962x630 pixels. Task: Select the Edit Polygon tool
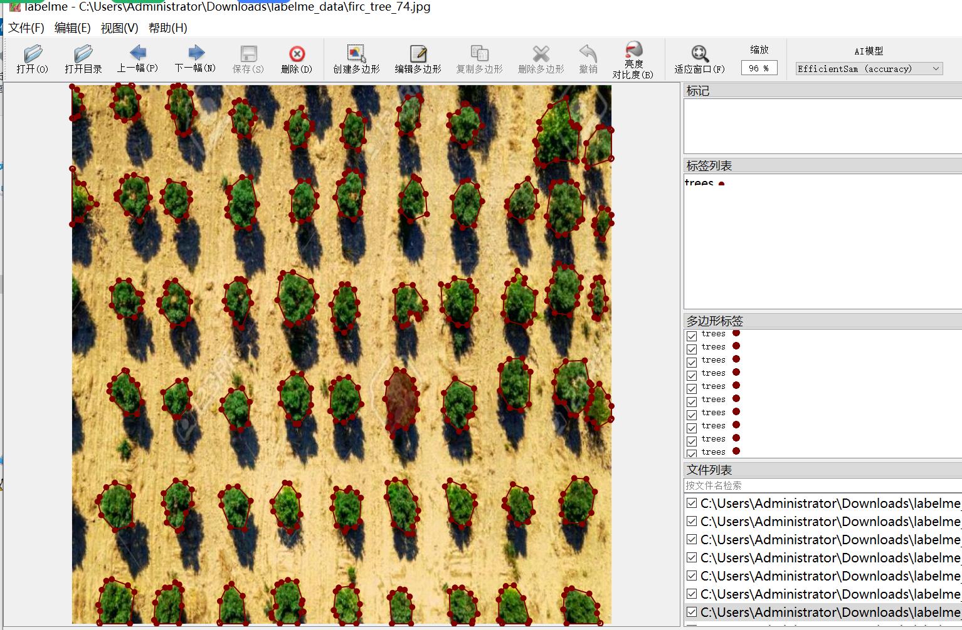tap(418, 54)
